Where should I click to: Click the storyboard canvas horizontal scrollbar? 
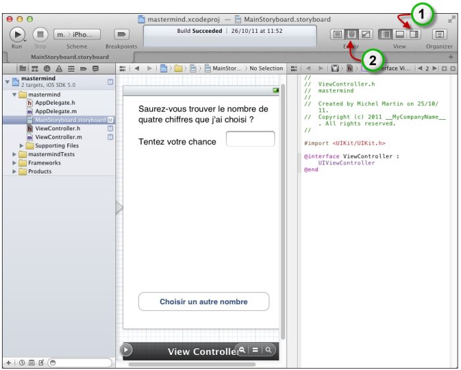[192, 365]
